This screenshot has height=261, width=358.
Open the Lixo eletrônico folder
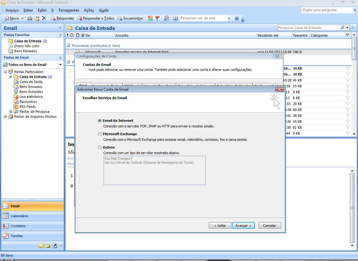[31, 97]
